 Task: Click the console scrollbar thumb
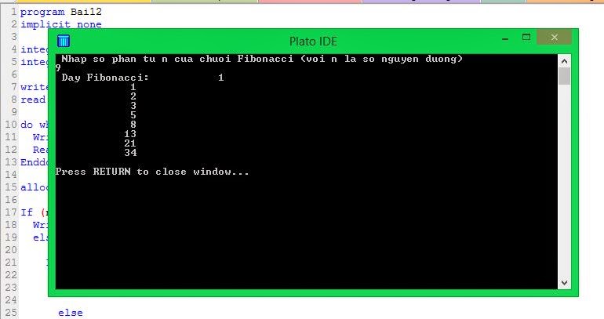tap(564, 76)
